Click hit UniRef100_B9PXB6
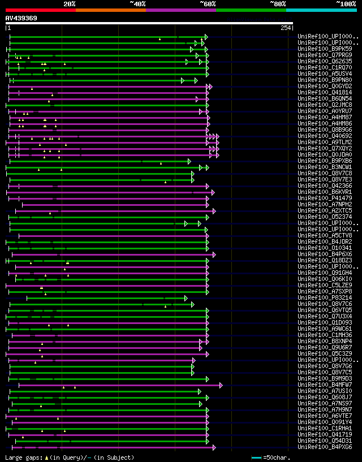 click(x=325, y=161)
